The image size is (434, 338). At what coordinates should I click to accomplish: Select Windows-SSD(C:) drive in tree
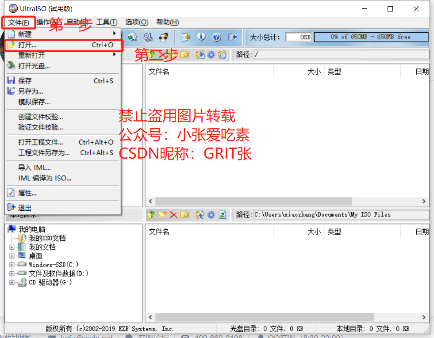point(54,265)
